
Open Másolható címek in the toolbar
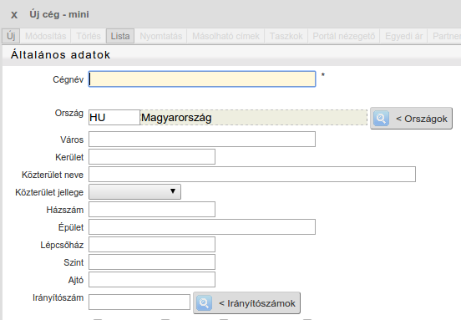point(225,36)
